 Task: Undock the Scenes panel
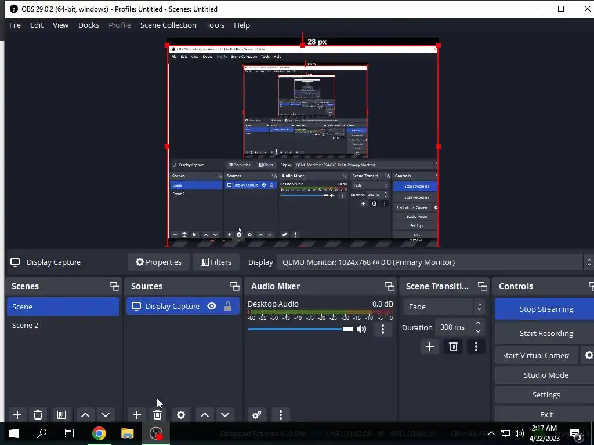point(114,286)
